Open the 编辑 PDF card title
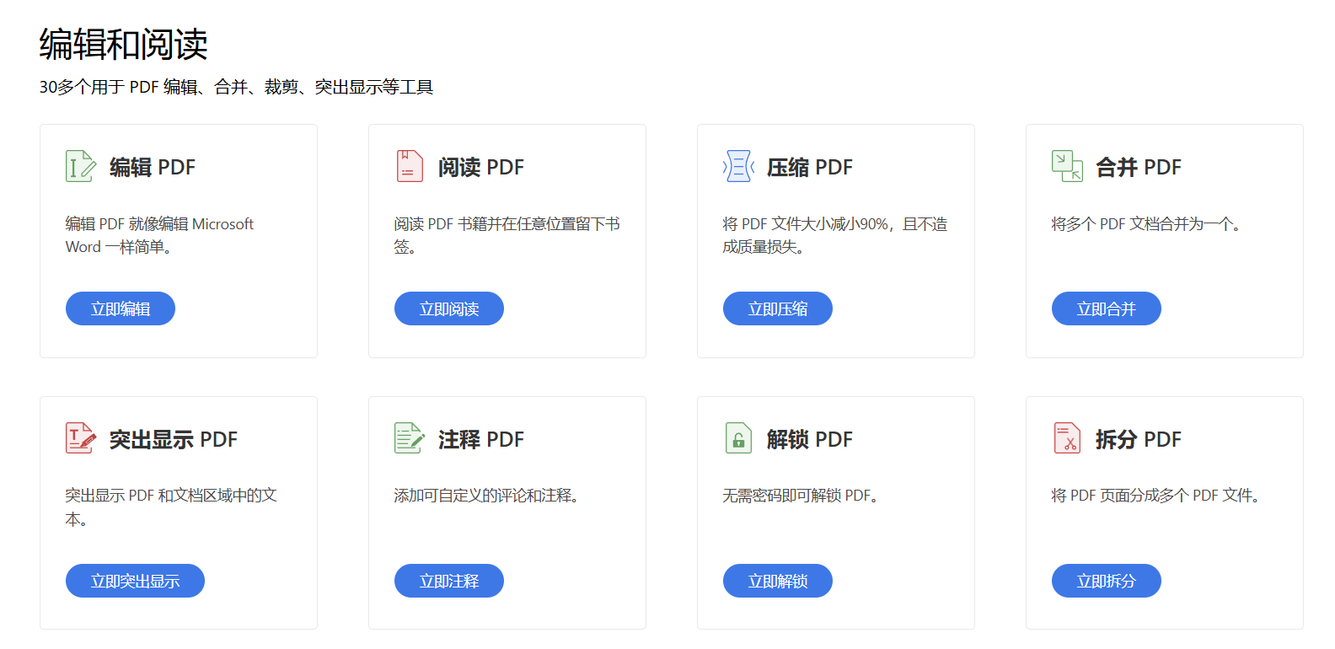The width and height of the screenshot is (1335, 649). (x=153, y=168)
